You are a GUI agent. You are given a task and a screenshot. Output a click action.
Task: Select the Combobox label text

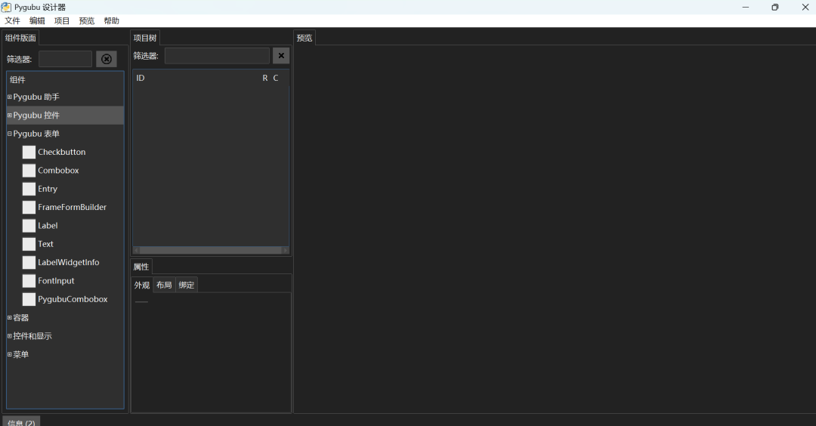pos(58,171)
